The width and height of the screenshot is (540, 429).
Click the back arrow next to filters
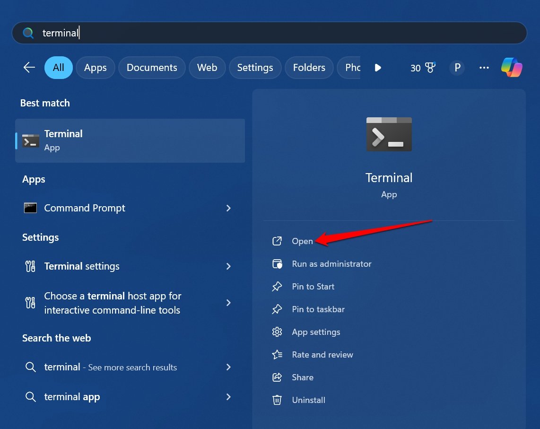point(29,67)
